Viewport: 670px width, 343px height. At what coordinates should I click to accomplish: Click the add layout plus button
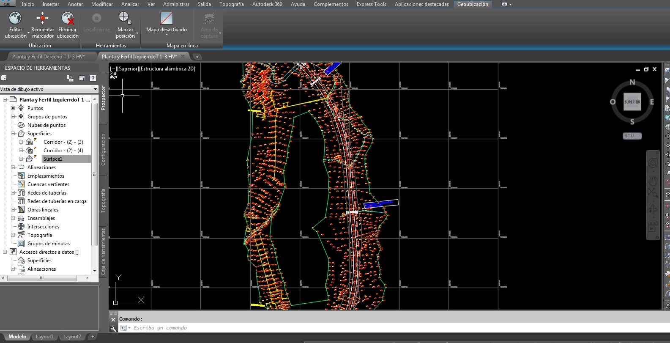coord(93,337)
